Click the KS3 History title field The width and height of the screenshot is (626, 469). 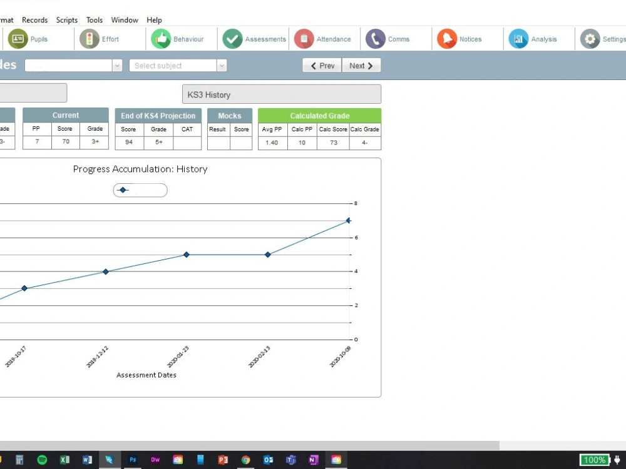coord(282,94)
